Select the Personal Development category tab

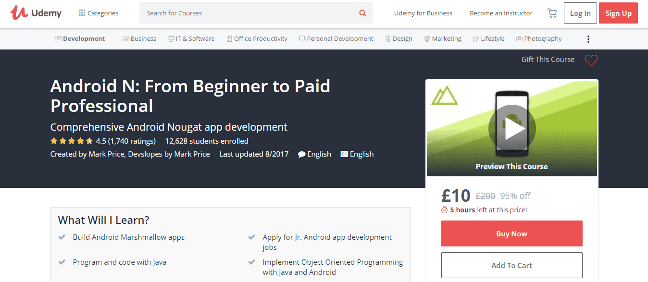[336, 39]
